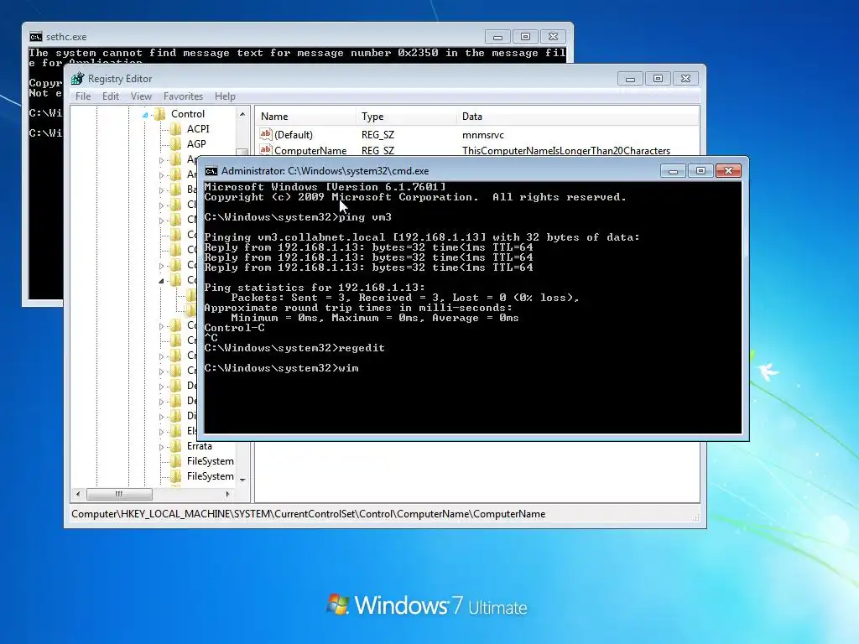Minimize the sethc.exe window
Screen dimensions: 859x644
(497, 37)
